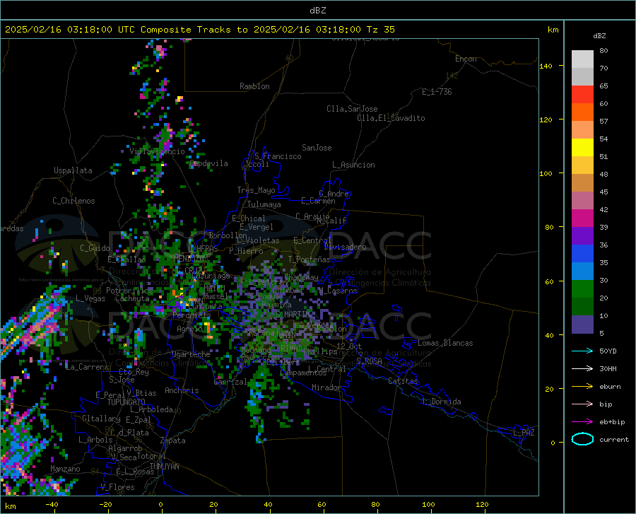
Task: Click the L_Dormida map label
Action: tap(441, 402)
